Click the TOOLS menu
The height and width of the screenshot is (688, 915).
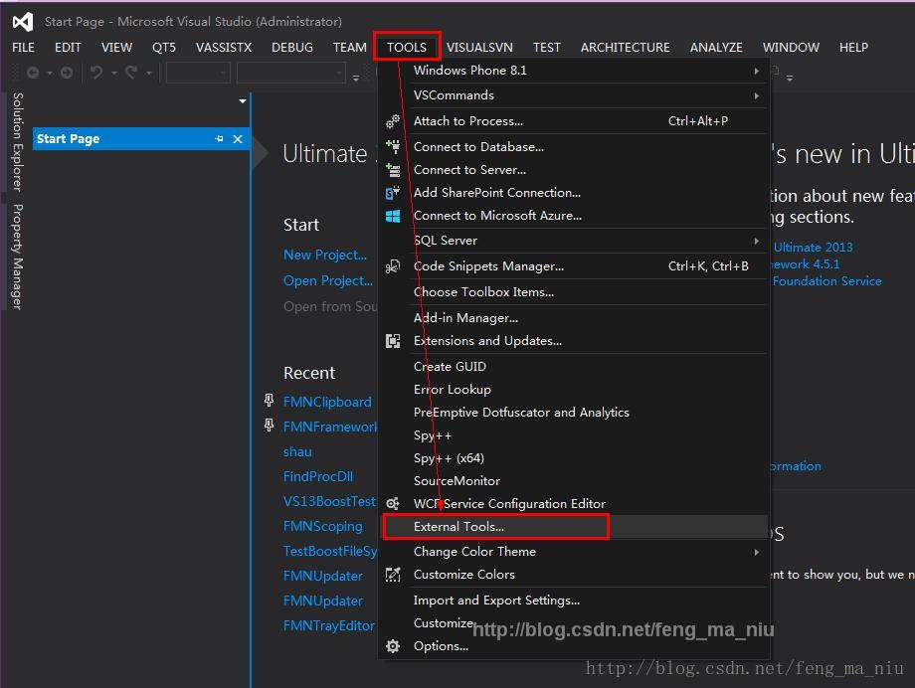point(407,48)
